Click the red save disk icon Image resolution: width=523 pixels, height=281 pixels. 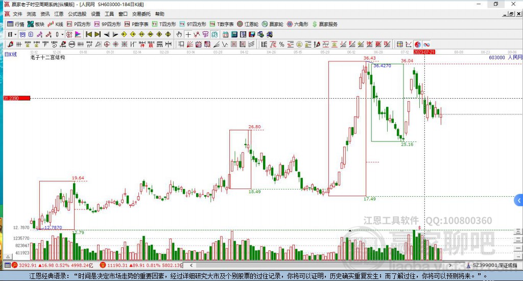[252, 34]
